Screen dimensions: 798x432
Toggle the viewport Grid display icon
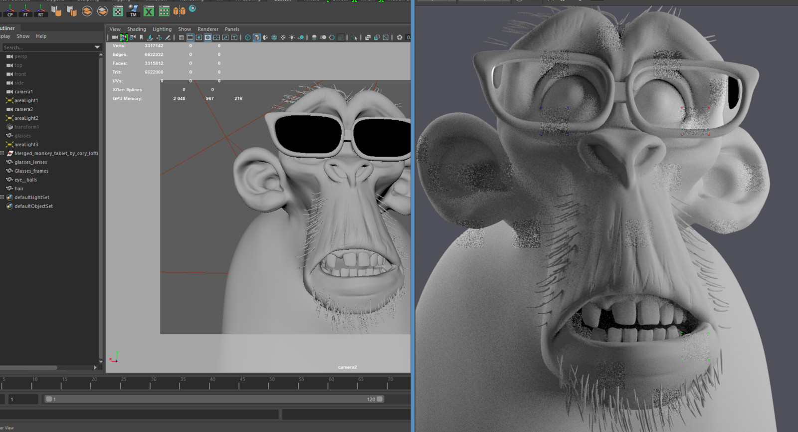(x=181, y=37)
